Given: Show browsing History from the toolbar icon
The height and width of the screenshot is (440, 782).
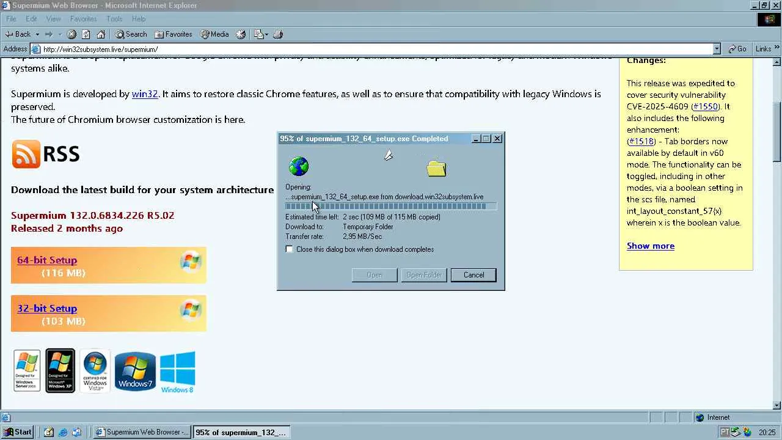Looking at the screenshot, I should click(241, 34).
